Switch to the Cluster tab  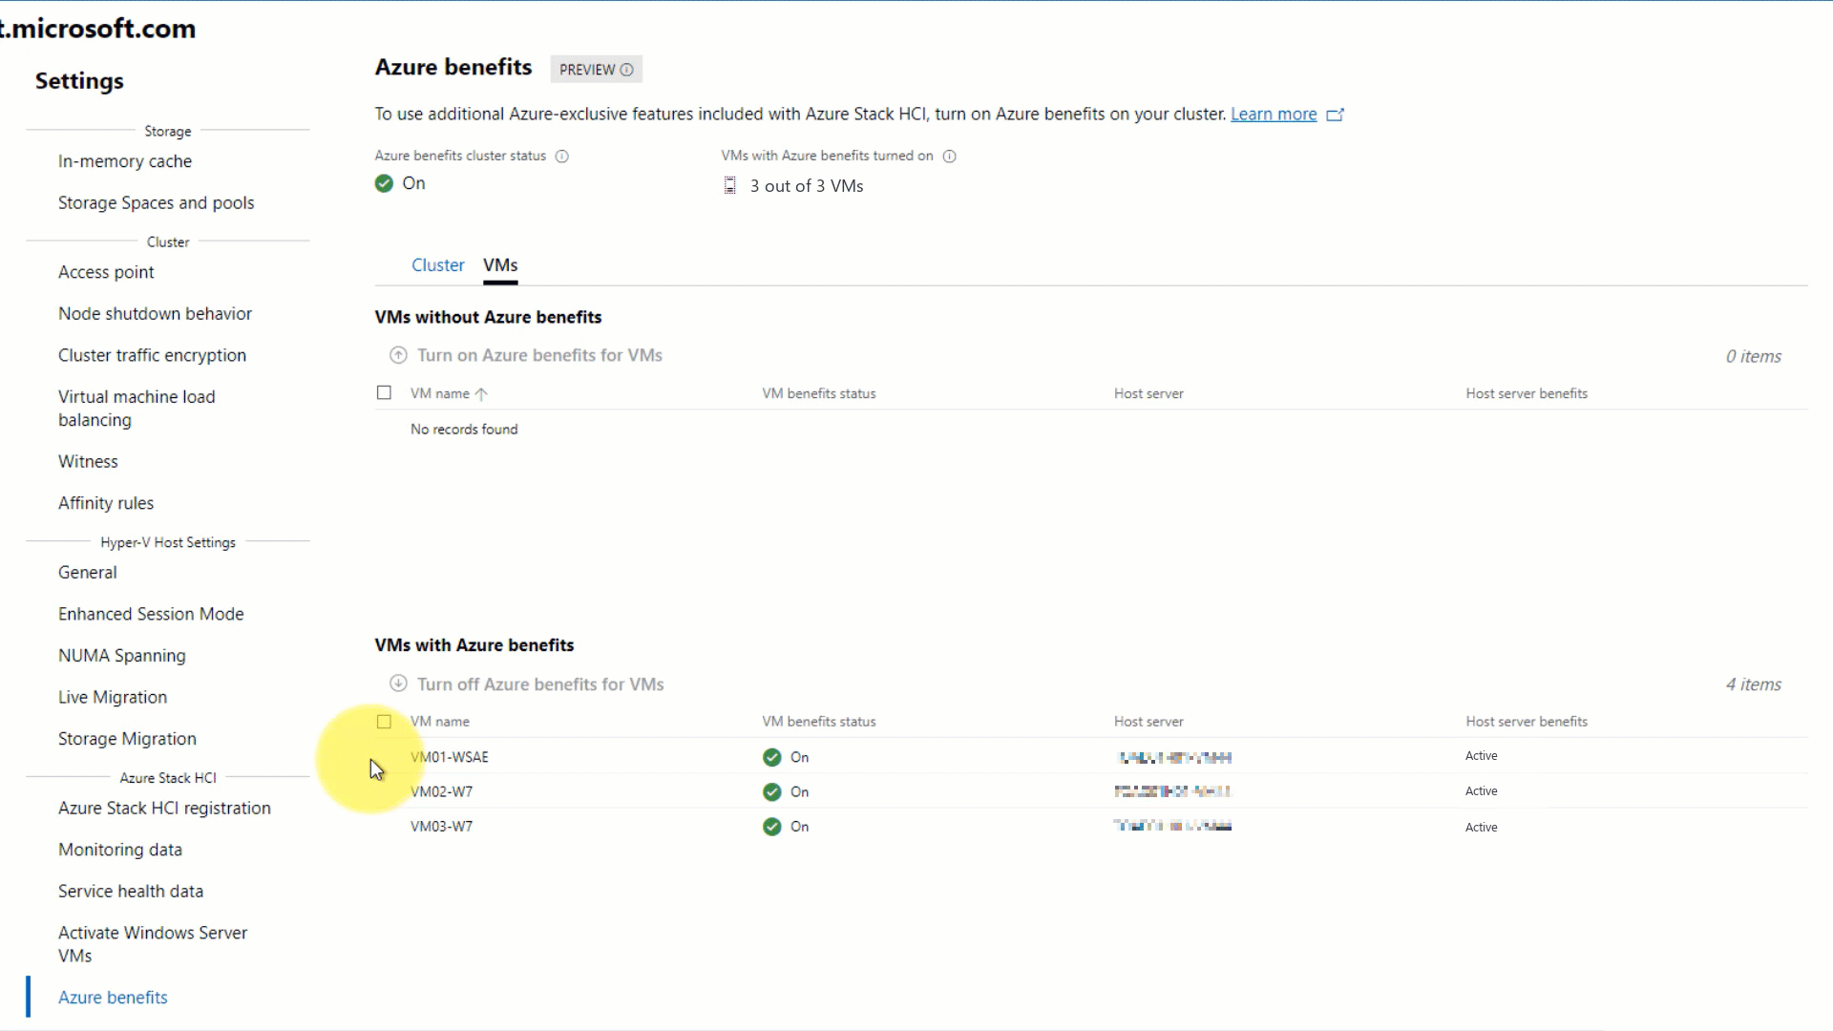coord(437,264)
